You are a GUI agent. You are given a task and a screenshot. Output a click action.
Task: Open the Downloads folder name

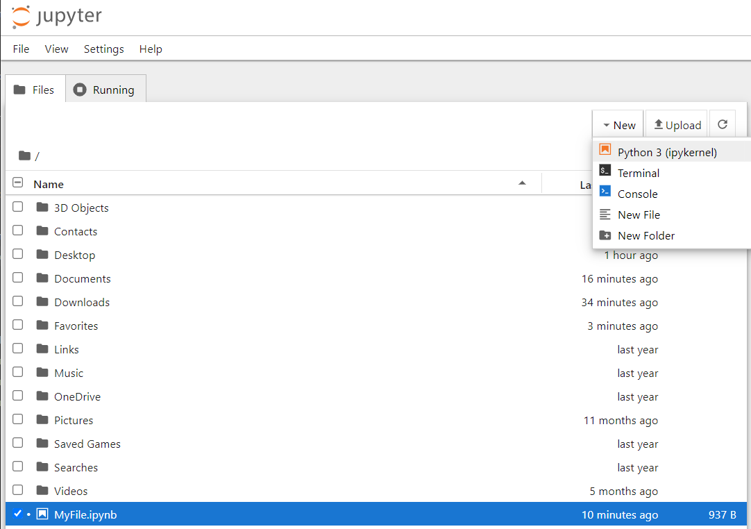[x=82, y=302]
